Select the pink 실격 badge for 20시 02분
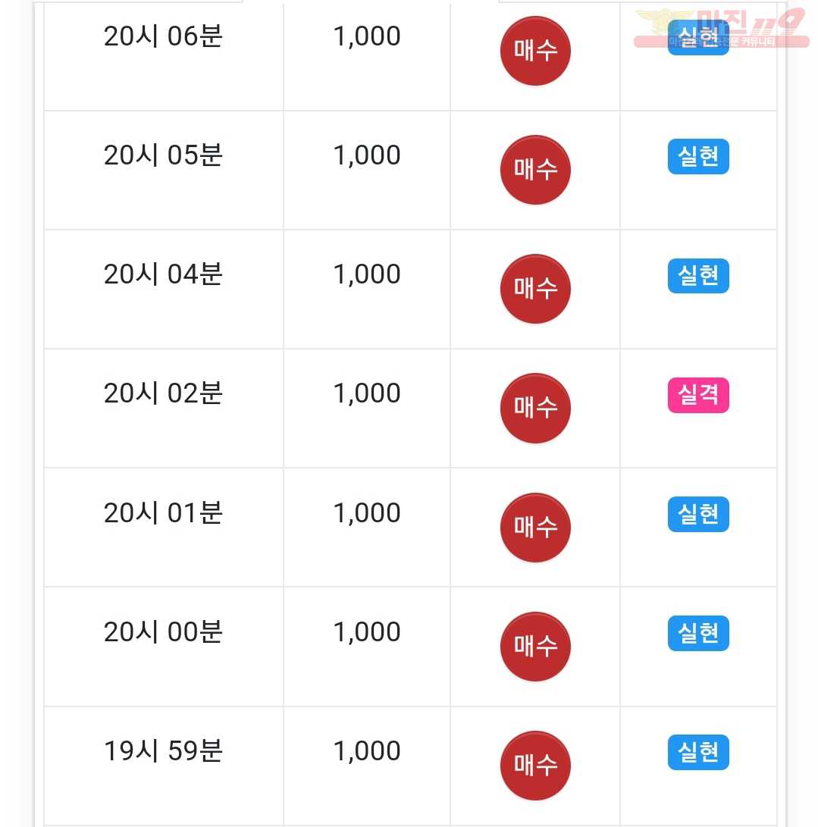This screenshot has height=827, width=818. tap(697, 395)
